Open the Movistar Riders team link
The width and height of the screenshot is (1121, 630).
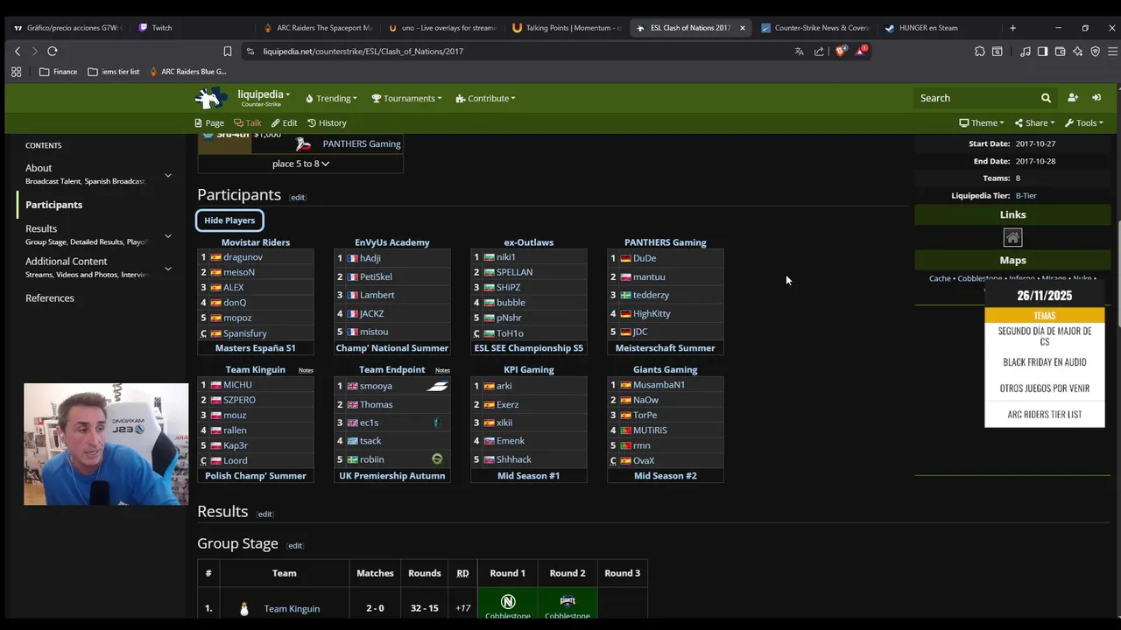tap(256, 242)
